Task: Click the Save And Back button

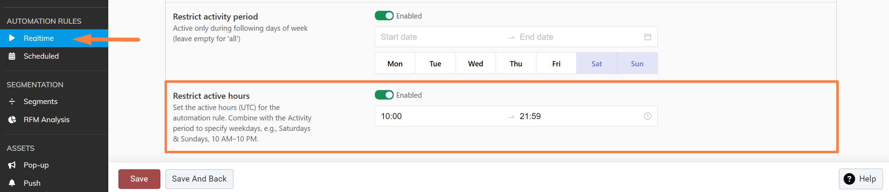Action: [x=199, y=179]
